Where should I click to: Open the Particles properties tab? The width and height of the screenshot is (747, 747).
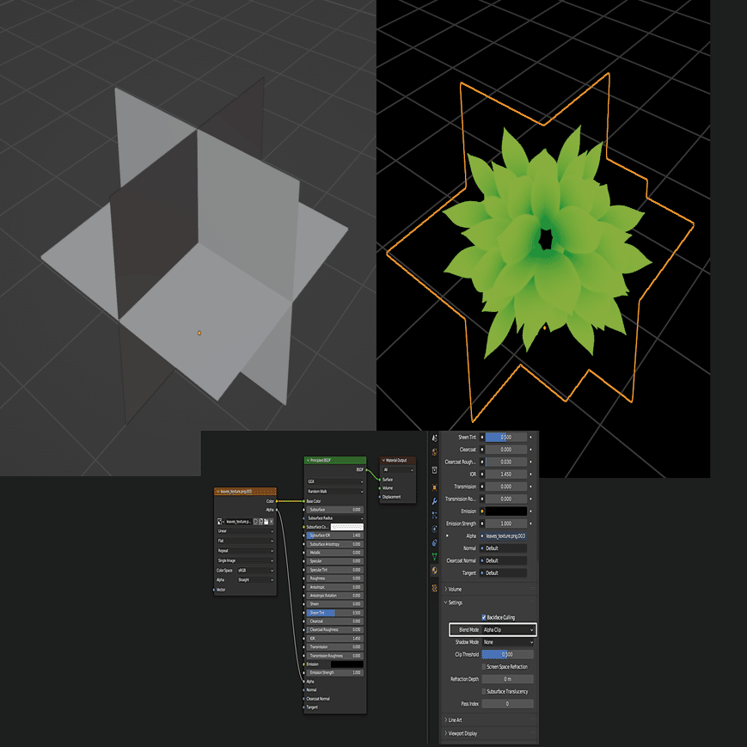[434, 515]
